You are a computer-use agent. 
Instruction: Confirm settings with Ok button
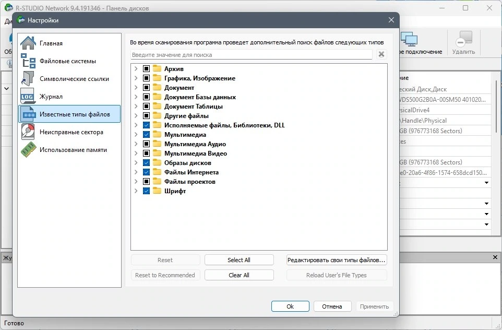click(290, 307)
